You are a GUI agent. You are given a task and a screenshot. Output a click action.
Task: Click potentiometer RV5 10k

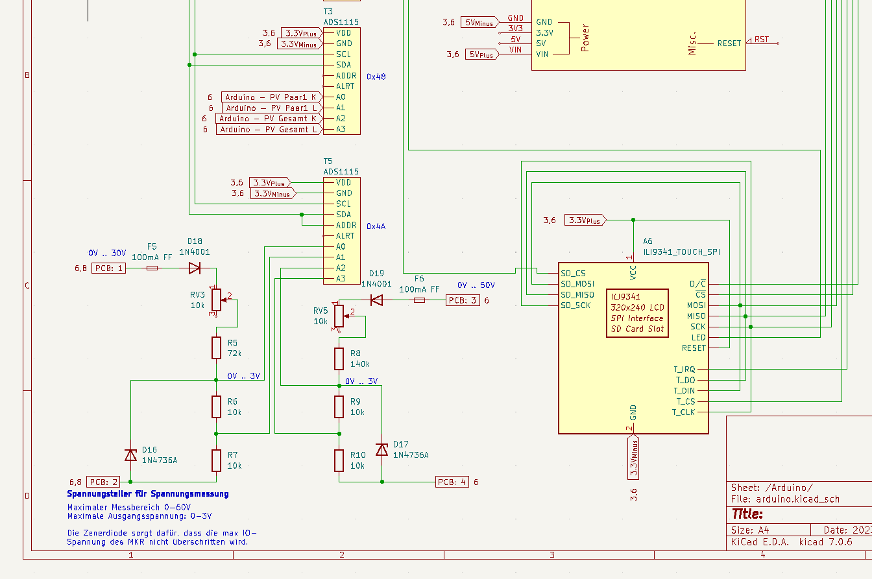pos(339,316)
